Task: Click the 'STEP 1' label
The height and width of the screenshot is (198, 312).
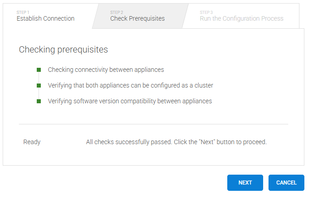Action: 23,12
